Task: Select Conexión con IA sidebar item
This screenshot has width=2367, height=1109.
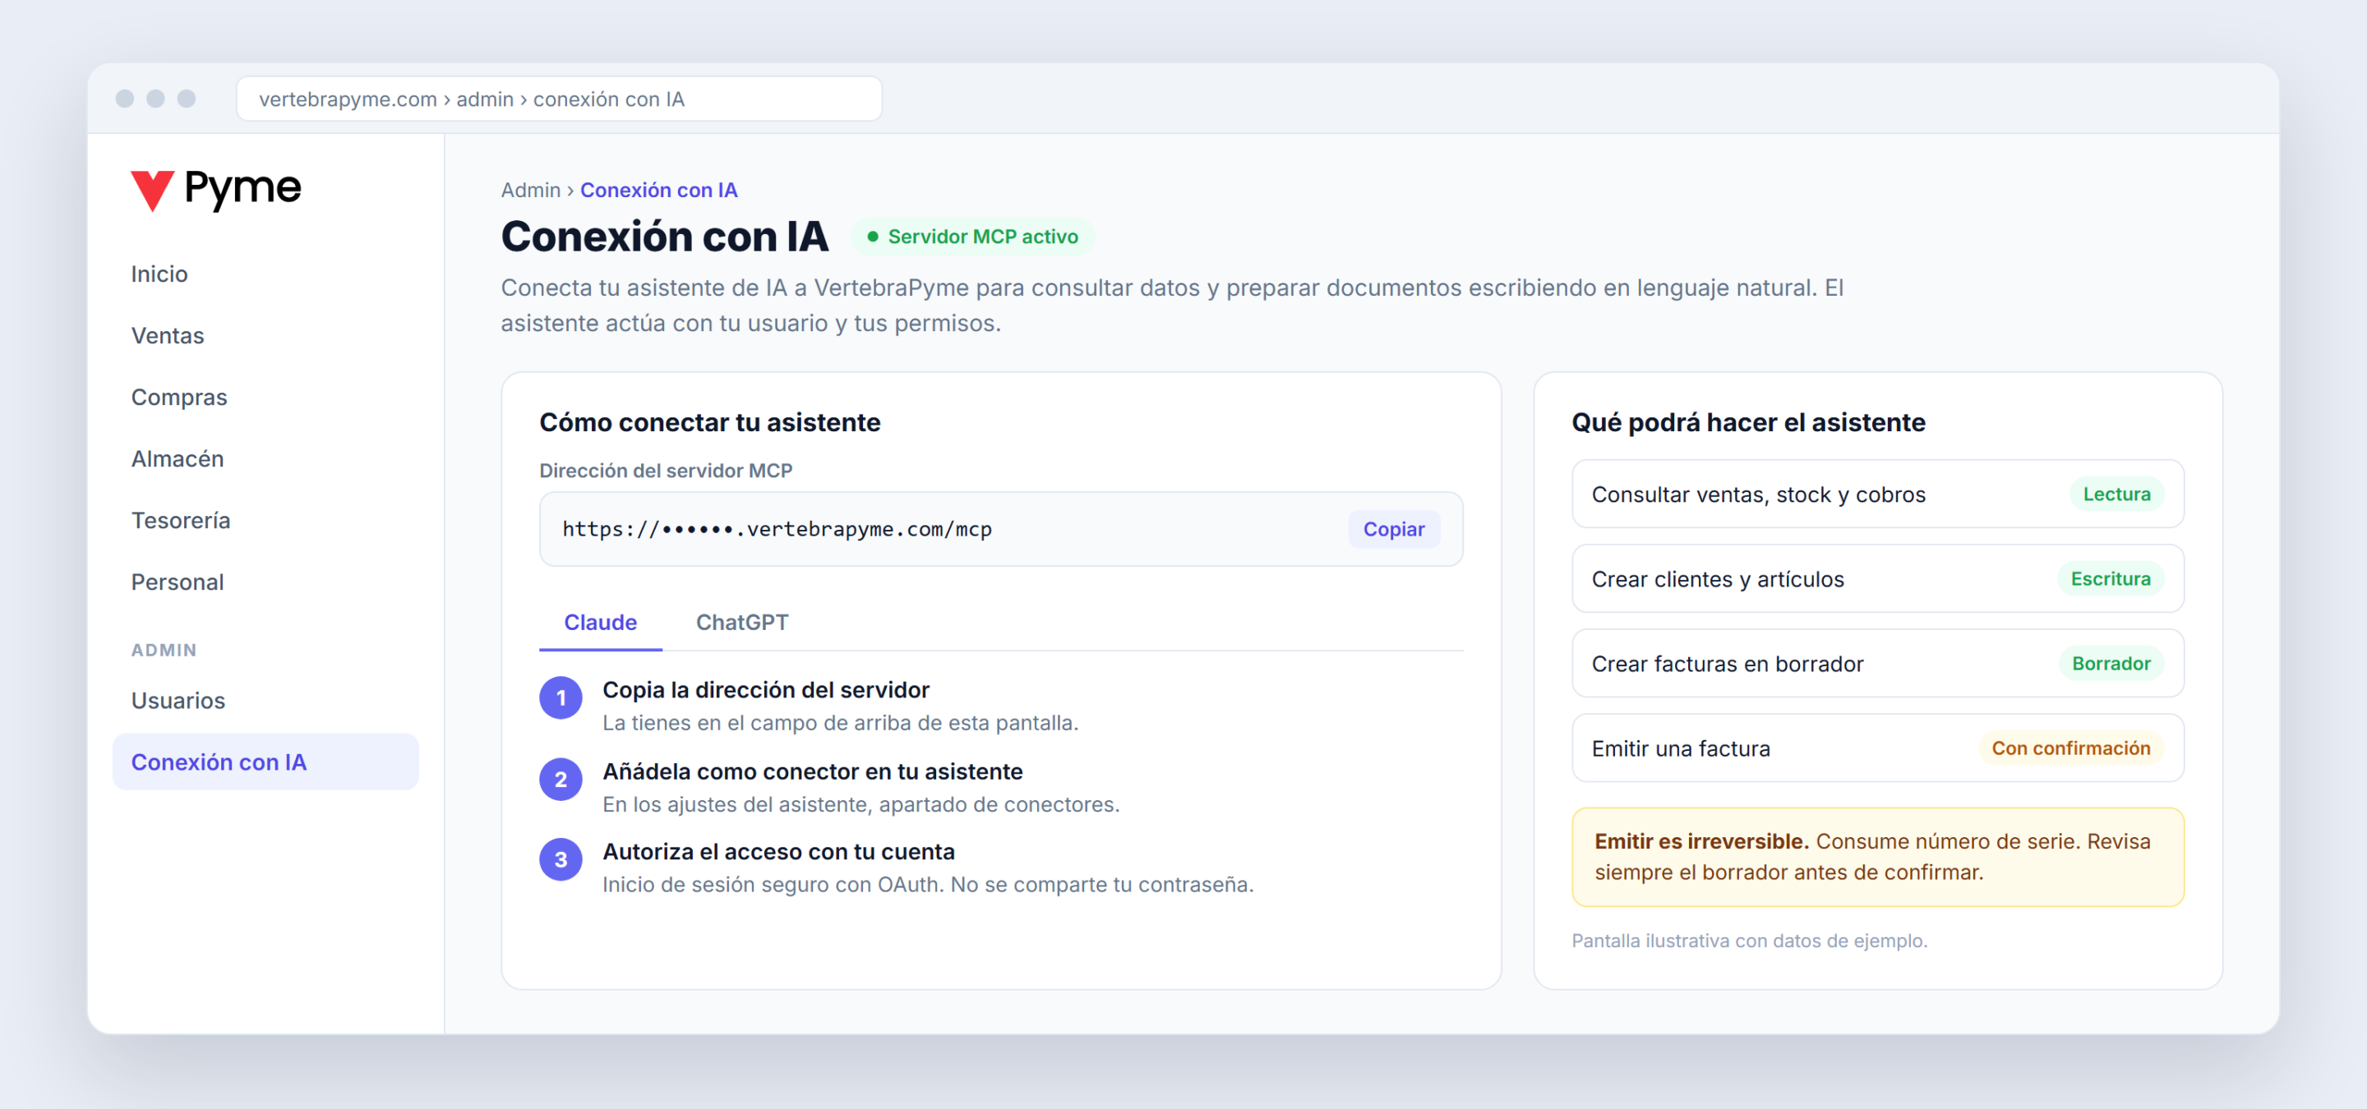Action: 265,761
